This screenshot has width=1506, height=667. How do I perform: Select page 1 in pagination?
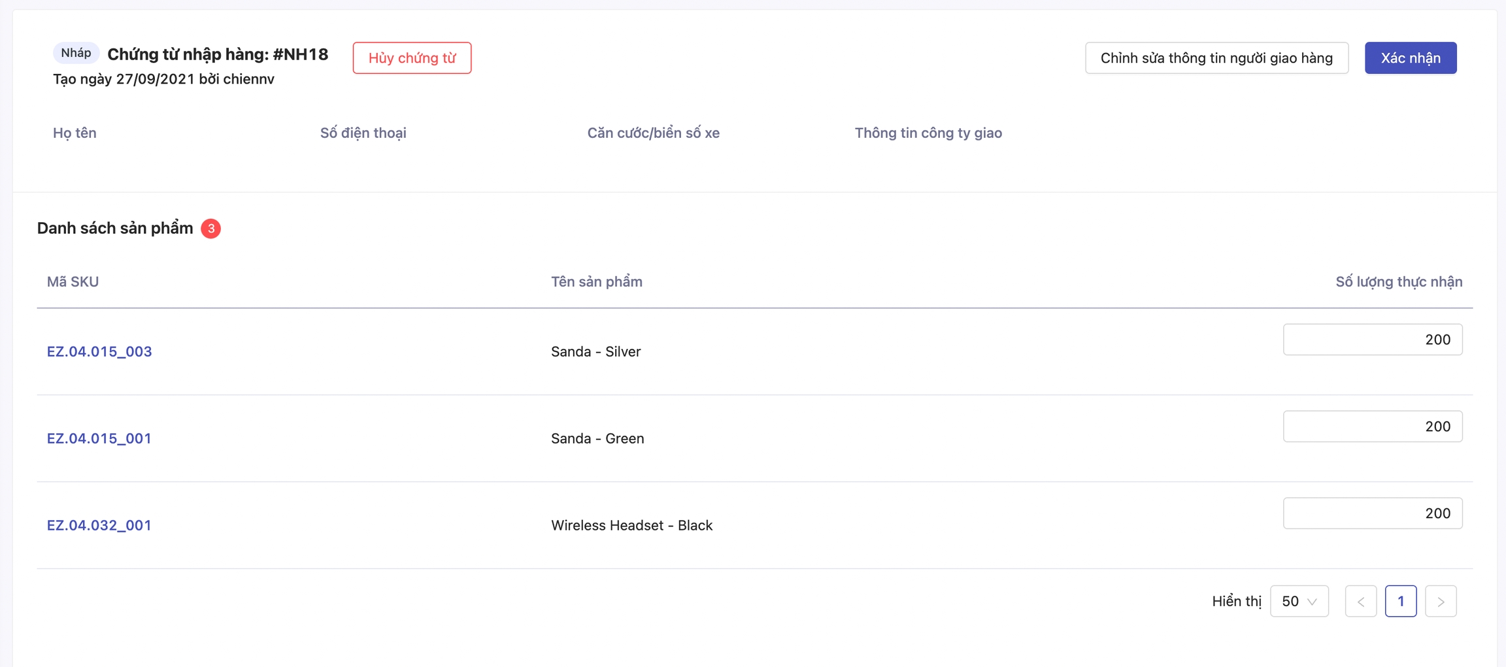point(1401,601)
